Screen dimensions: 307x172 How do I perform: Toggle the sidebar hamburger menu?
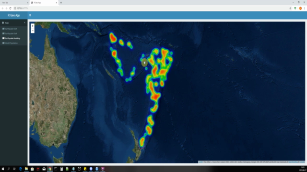click(30, 15)
